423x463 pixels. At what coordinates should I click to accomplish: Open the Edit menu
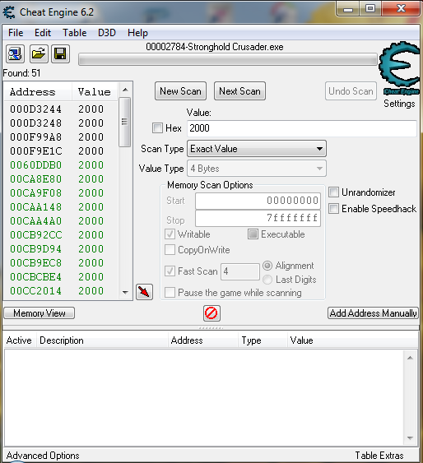[43, 33]
